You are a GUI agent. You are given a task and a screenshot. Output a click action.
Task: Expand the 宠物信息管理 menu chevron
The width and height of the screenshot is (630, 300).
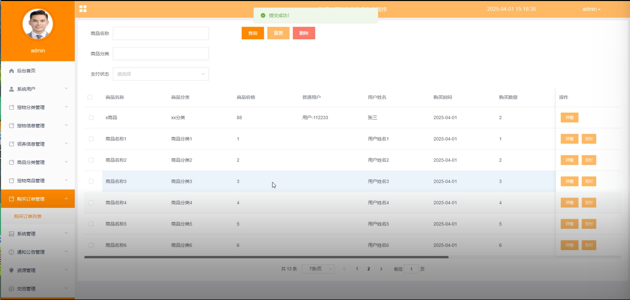pos(66,125)
